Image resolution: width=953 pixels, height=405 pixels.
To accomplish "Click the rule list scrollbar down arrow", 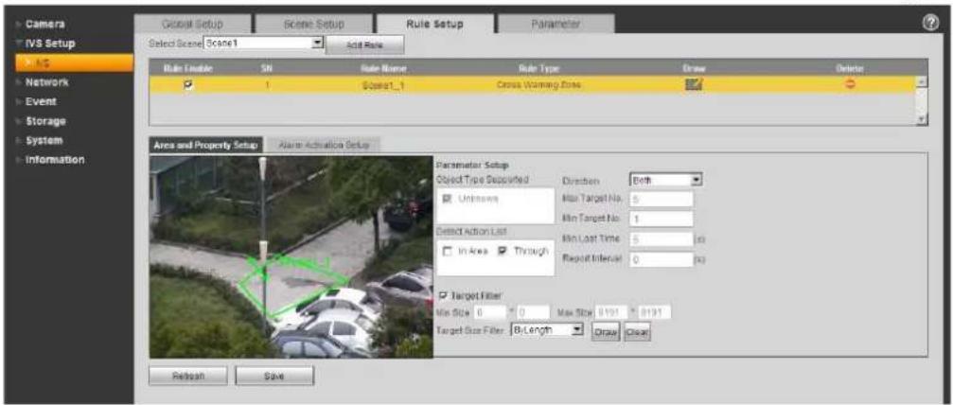I will [922, 120].
